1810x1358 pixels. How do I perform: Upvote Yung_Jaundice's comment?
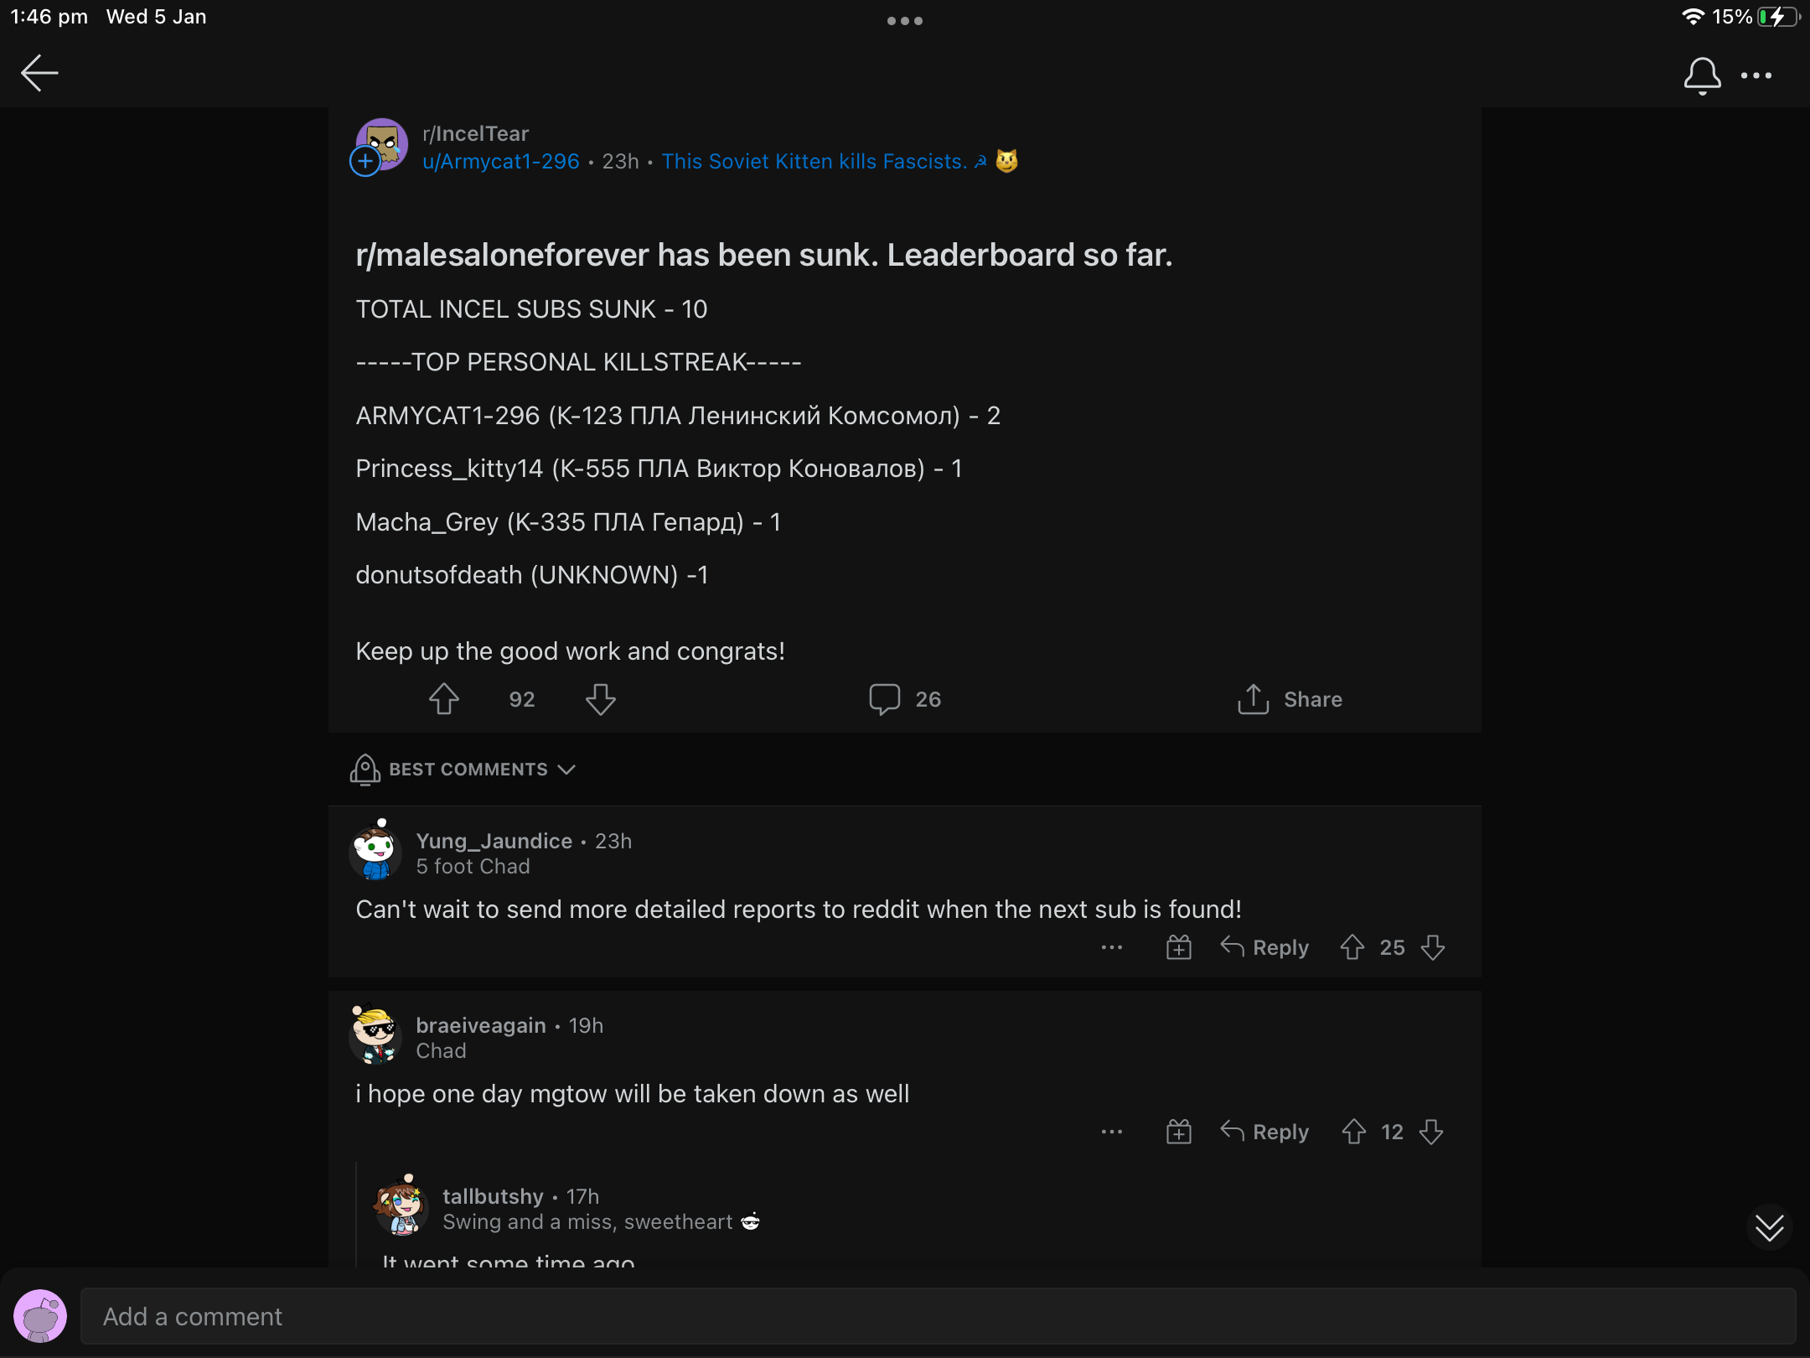(1352, 947)
